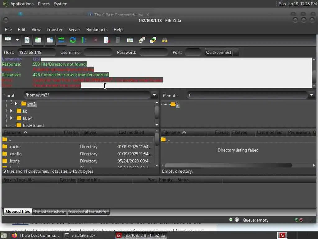Image resolution: width=318 pixels, height=239 pixels.
Task: Open the Transfer menu
Action: (54, 30)
